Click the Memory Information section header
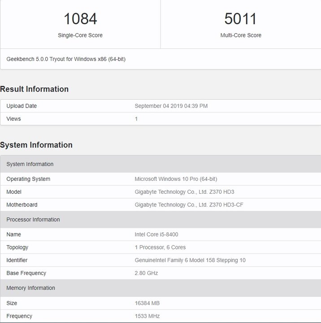 [x=160, y=288]
